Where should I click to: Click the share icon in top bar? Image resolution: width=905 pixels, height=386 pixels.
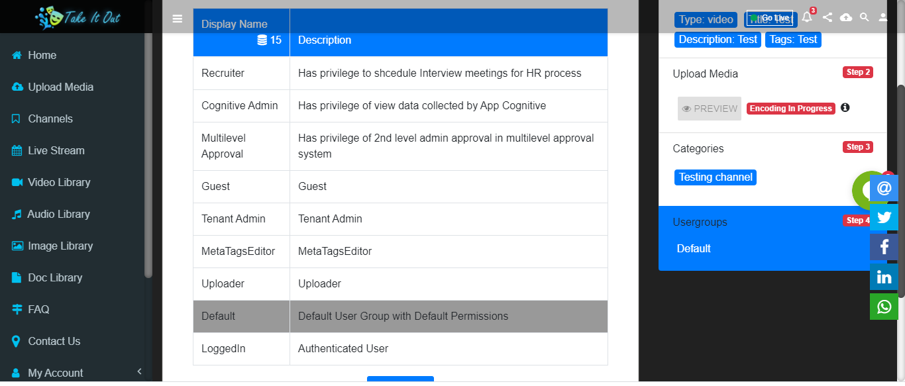[827, 17]
